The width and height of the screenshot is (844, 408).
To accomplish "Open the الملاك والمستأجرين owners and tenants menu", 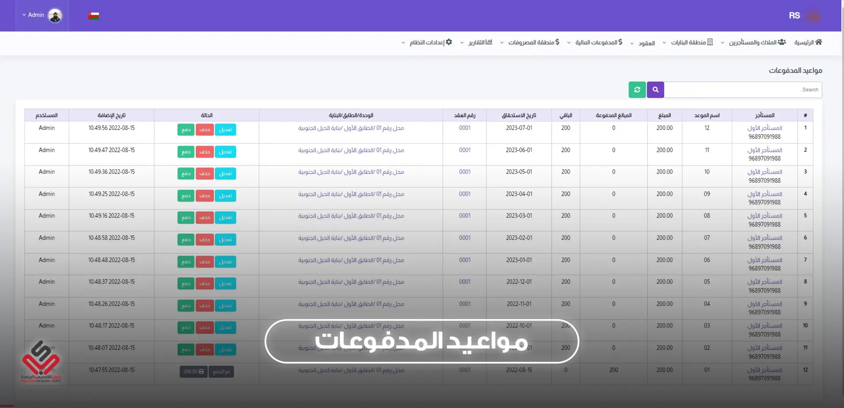I will point(754,42).
